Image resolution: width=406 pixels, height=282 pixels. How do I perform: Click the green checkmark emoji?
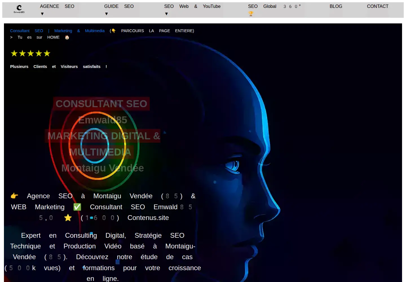77,207
